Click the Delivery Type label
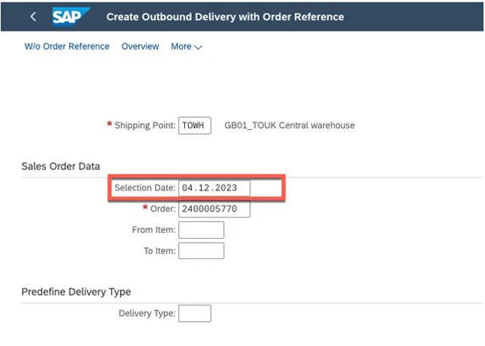The height and width of the screenshot is (346, 485). point(147,314)
